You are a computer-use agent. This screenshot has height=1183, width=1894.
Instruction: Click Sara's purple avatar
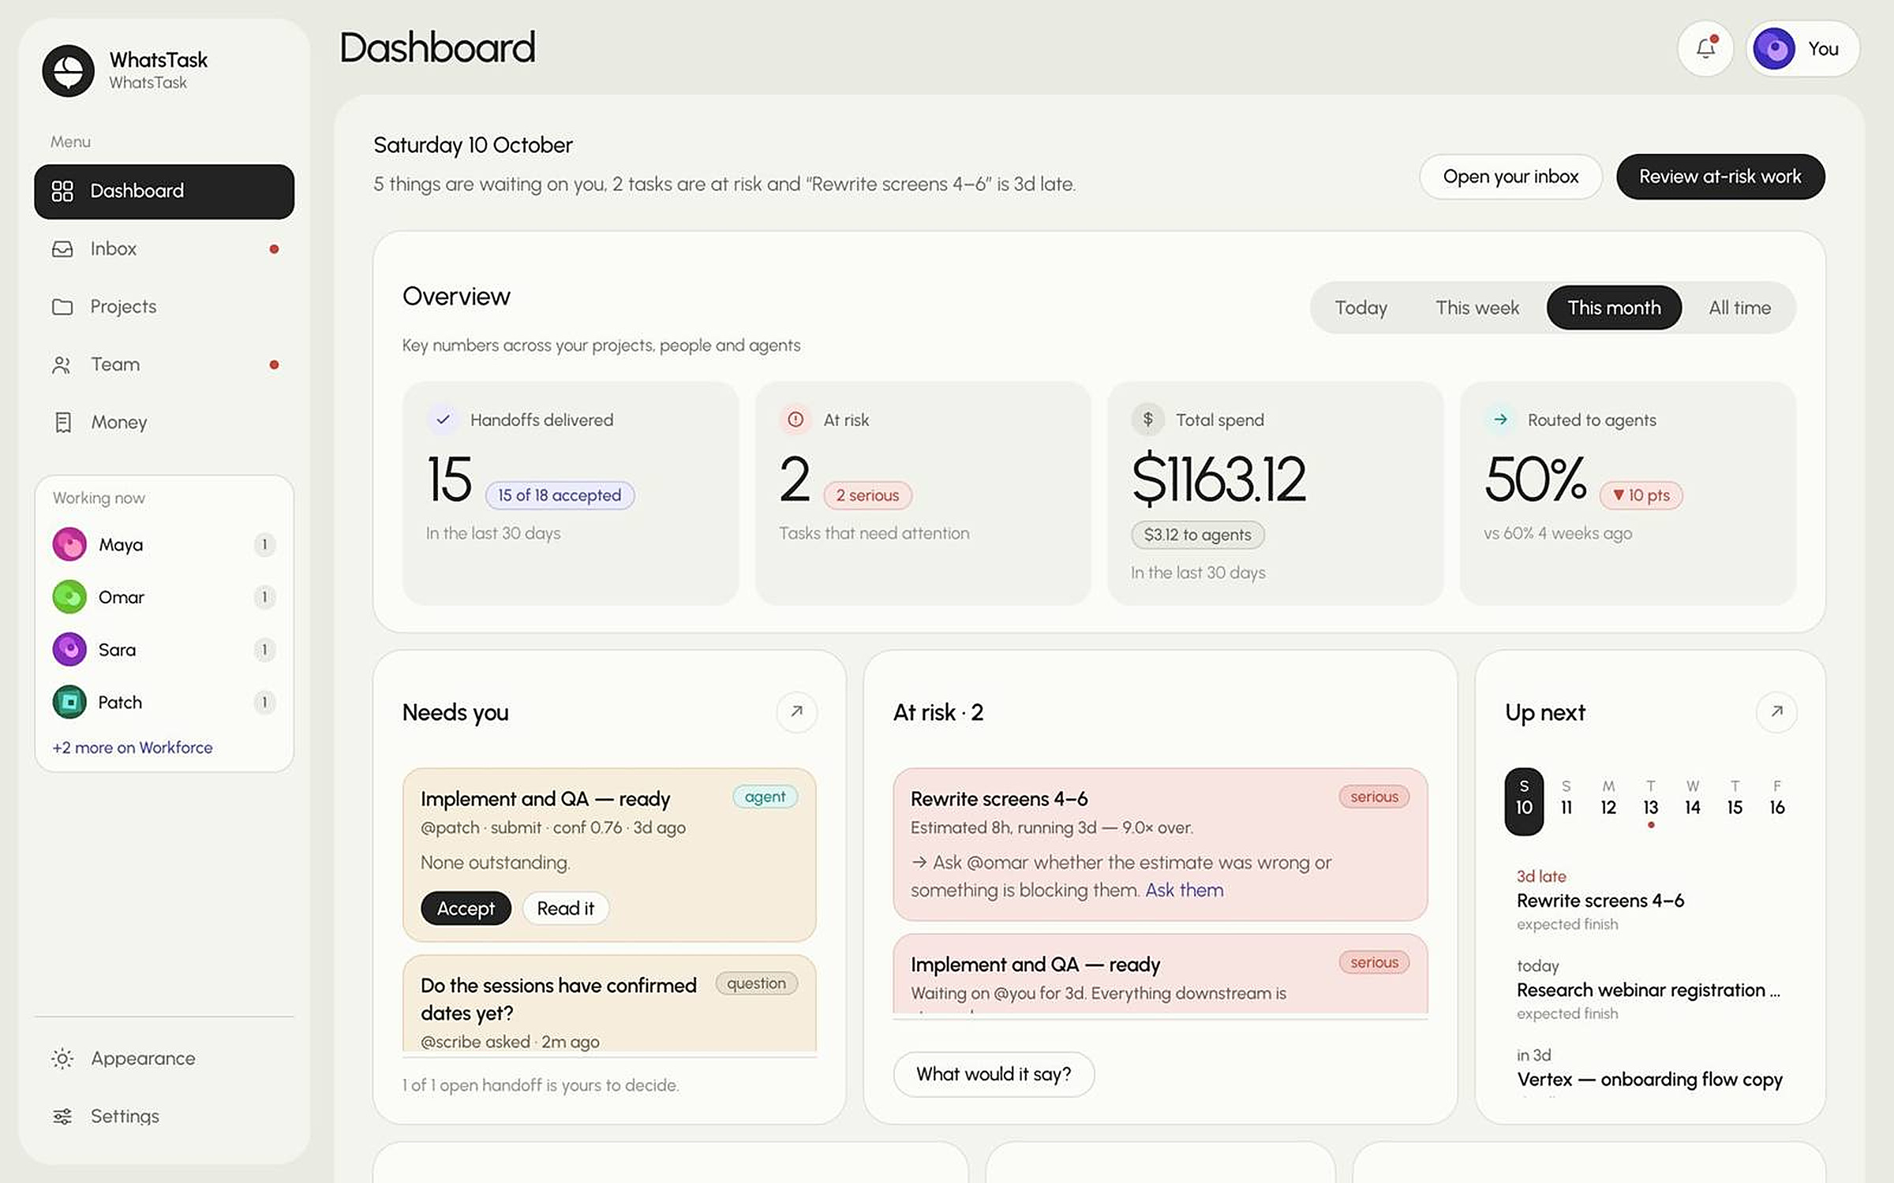(x=69, y=650)
